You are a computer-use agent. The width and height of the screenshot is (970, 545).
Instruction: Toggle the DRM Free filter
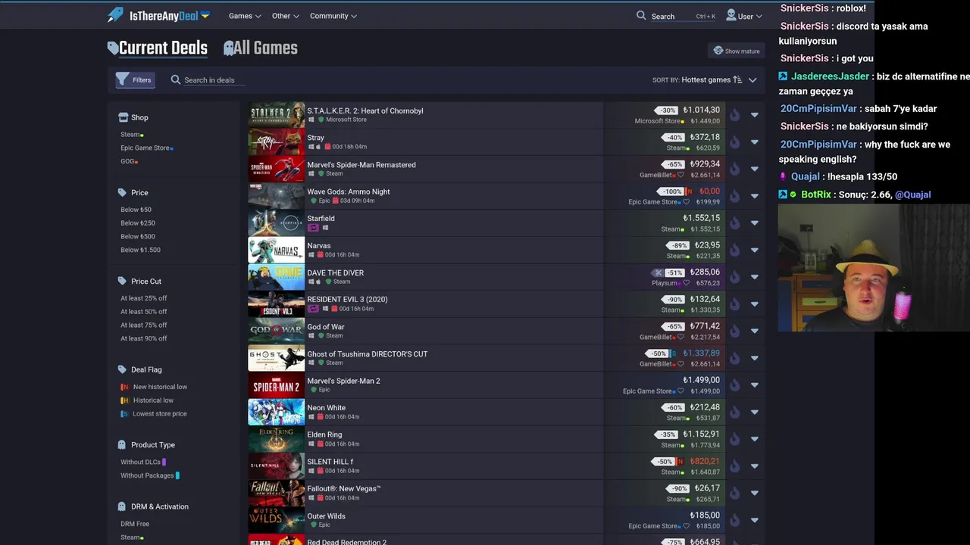[135, 524]
